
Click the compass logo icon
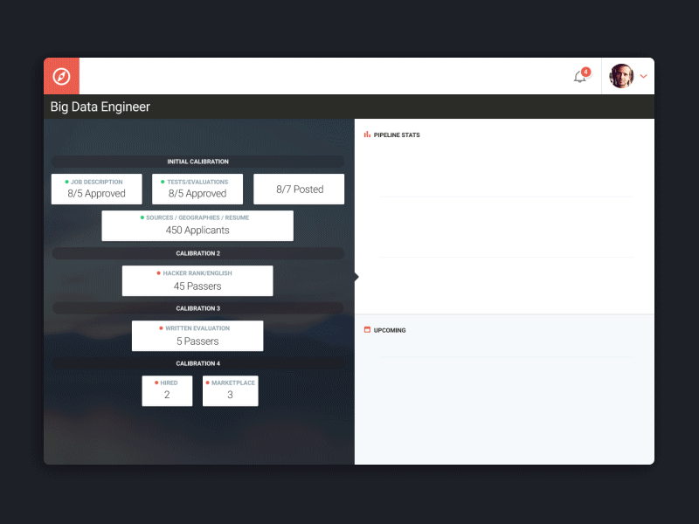61,76
